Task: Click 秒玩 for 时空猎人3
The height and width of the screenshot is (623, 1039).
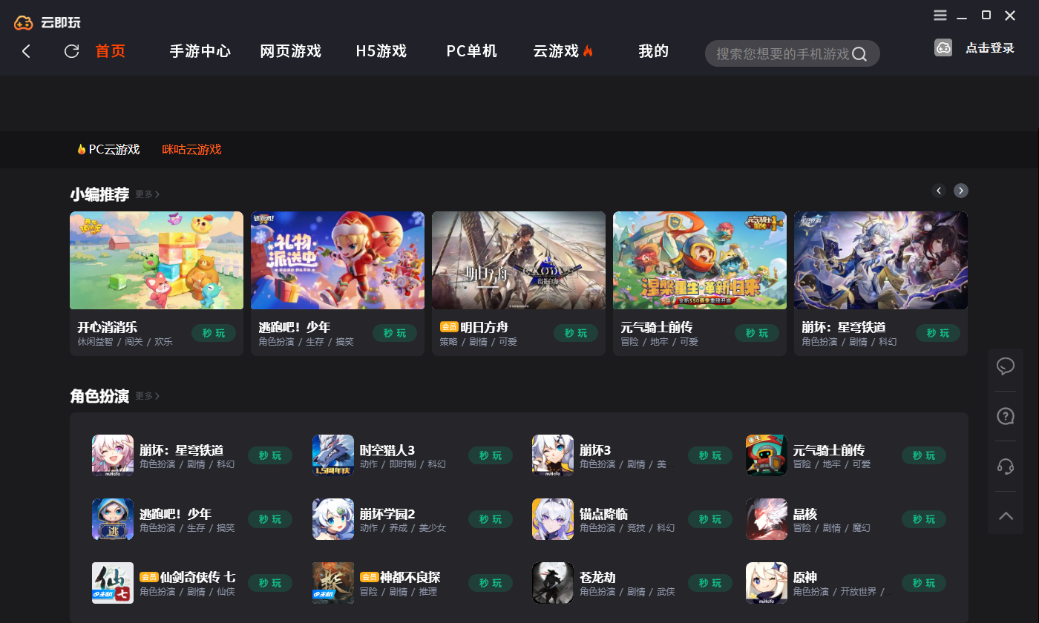Action: [x=491, y=455]
